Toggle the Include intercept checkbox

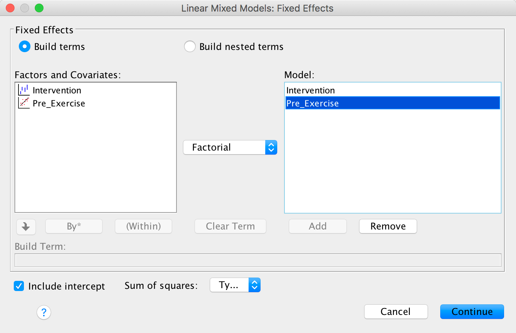(x=19, y=286)
